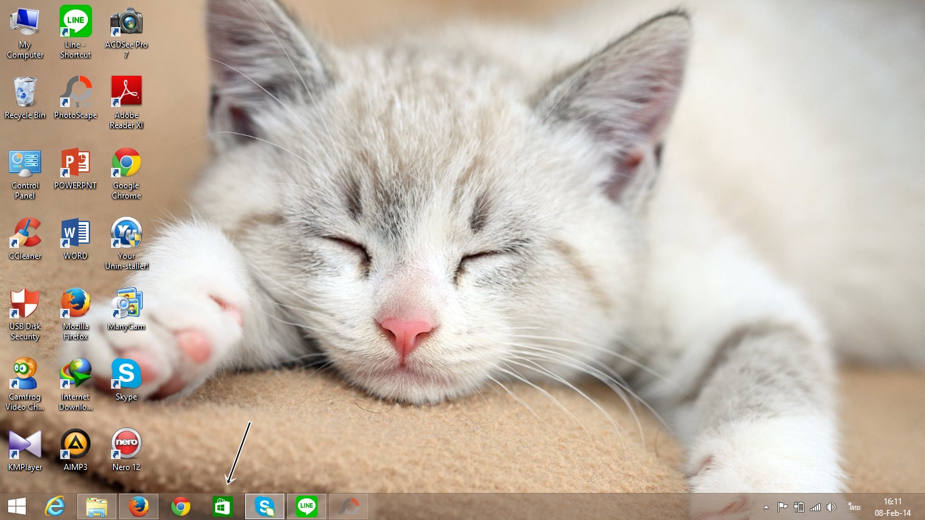Select the Recycle Bin icon
Screen dimensions: 925x520
(x=25, y=98)
